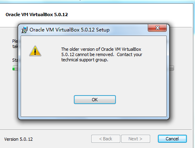Click the dialog title 'Oracle VM VirtualBox 5.0.12 Setup'
This screenshot has height=148, width=195.
(69, 30)
